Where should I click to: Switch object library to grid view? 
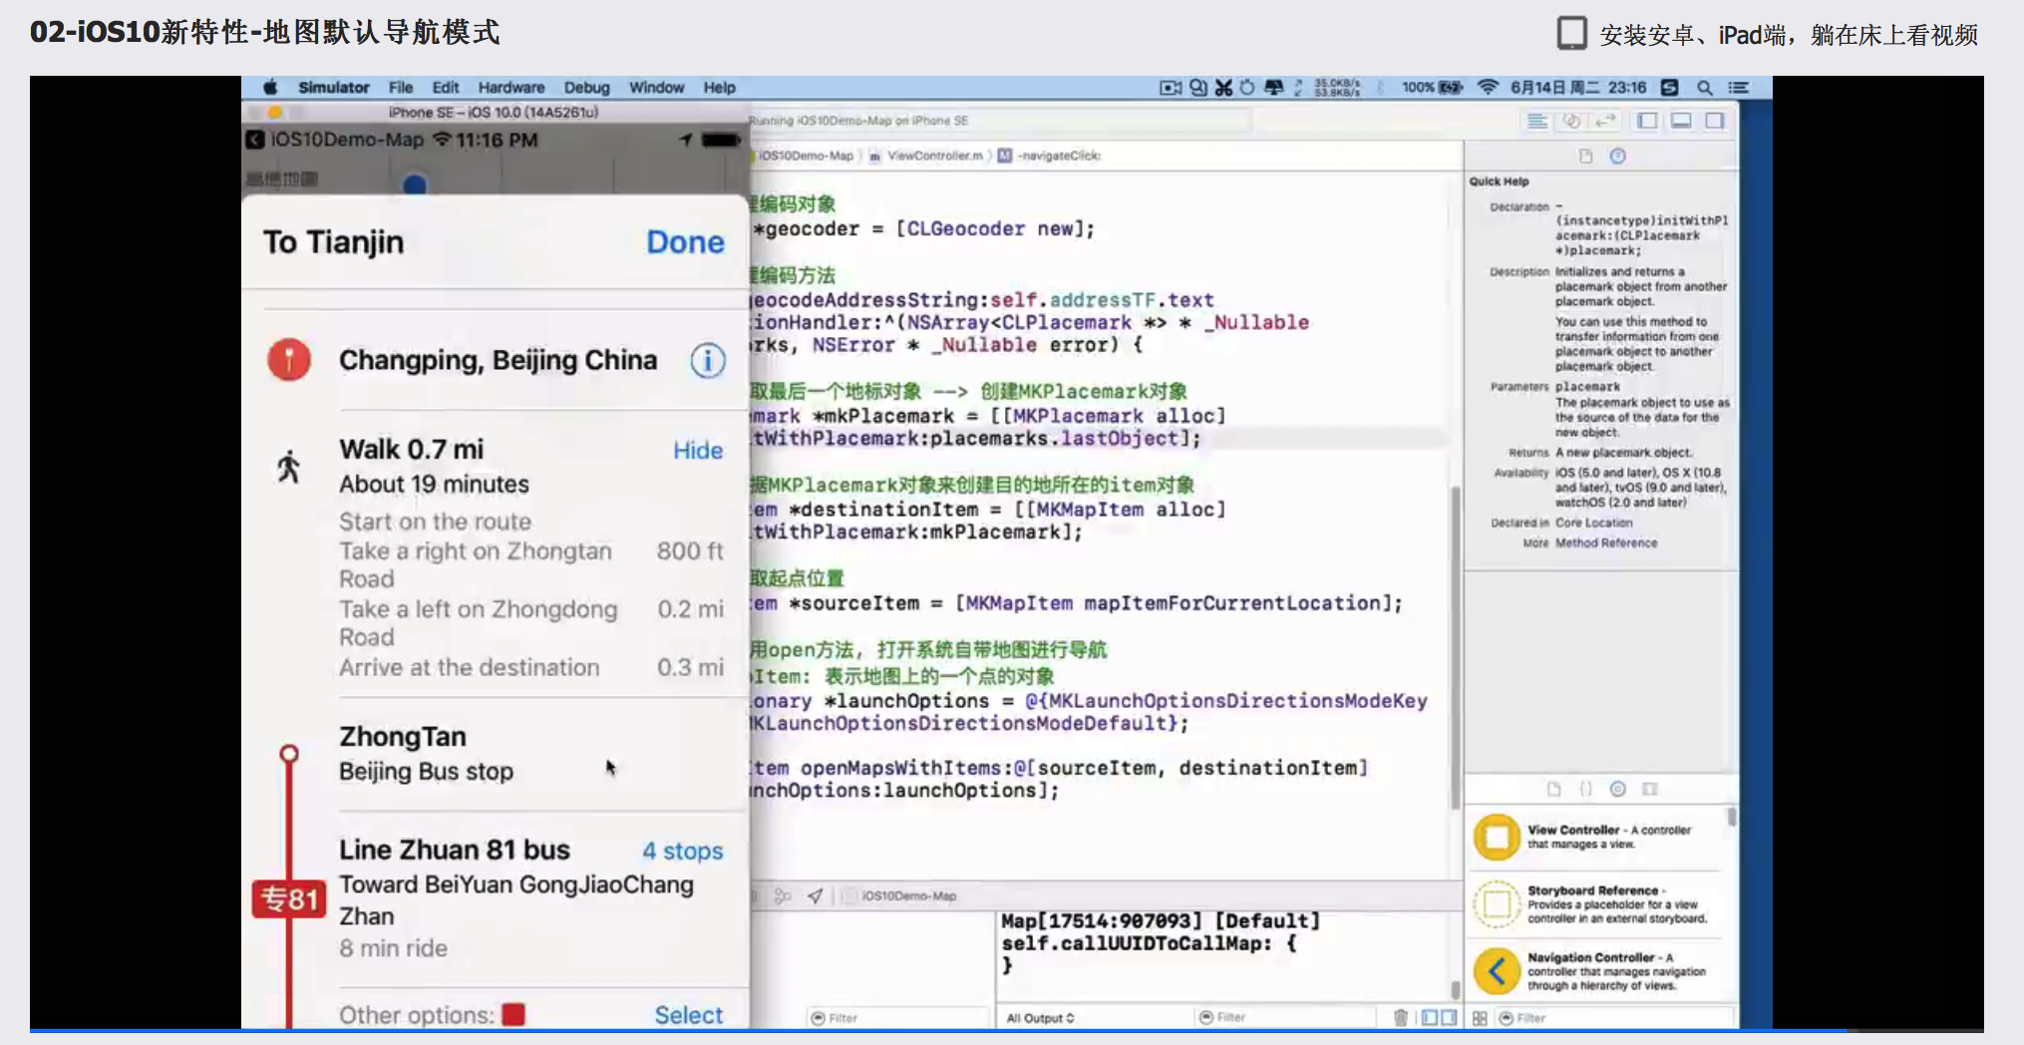(1480, 1018)
